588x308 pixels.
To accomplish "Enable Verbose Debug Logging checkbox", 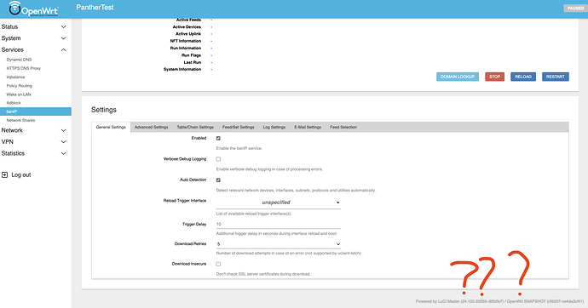I will [x=218, y=159].
